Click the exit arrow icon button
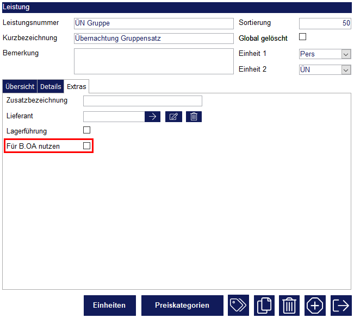Screen dimensions: 354x318 340,306
